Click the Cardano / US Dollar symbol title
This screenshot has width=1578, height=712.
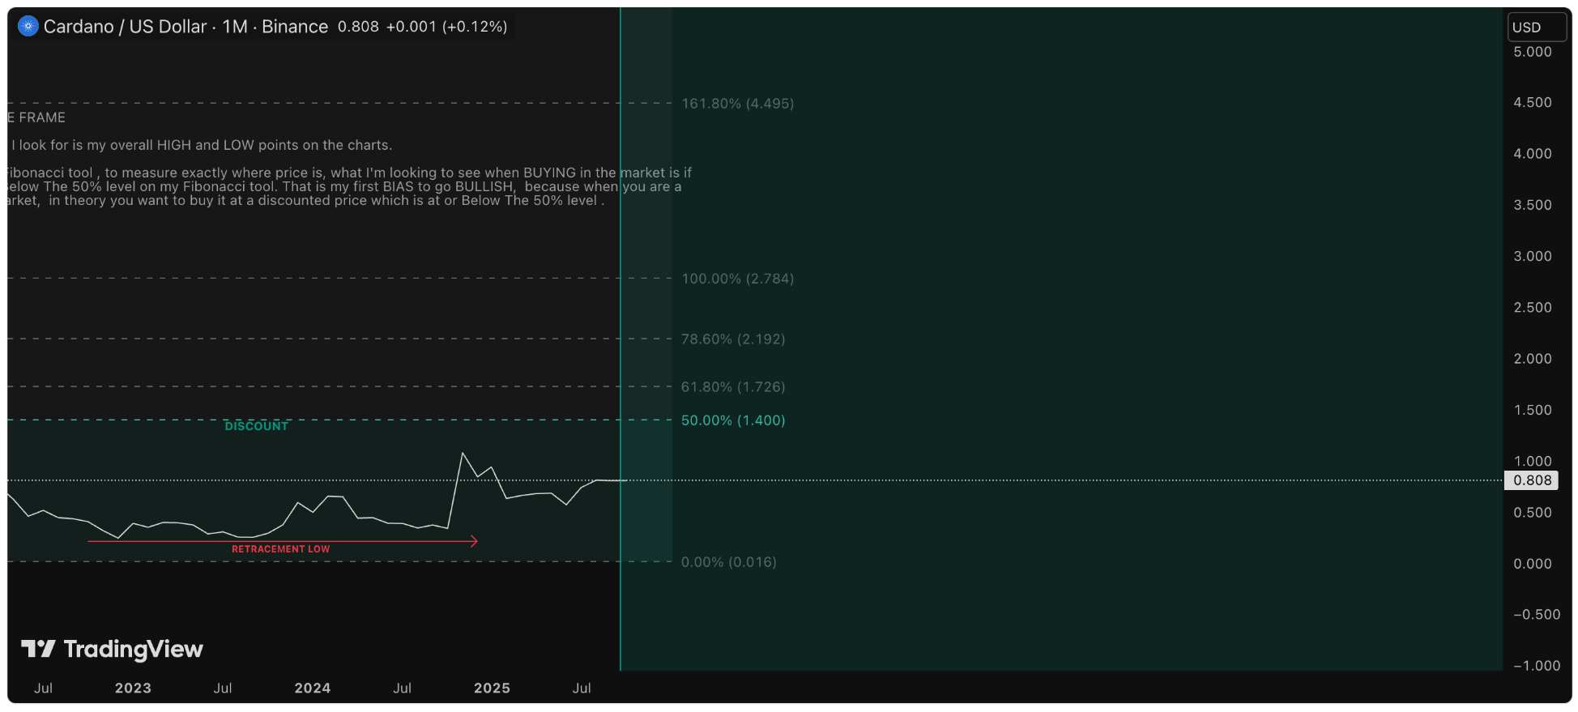(x=126, y=27)
